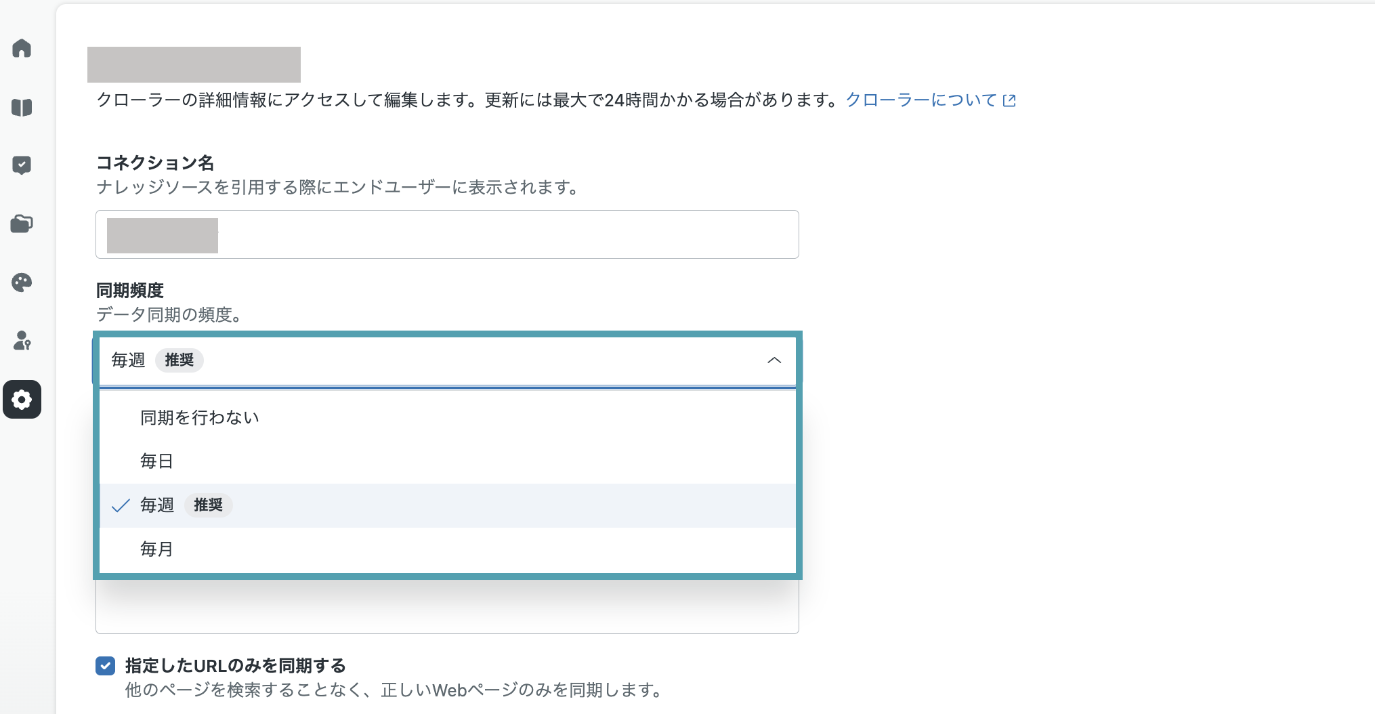Click the 毎週 推奨 dropdown field

click(448, 360)
